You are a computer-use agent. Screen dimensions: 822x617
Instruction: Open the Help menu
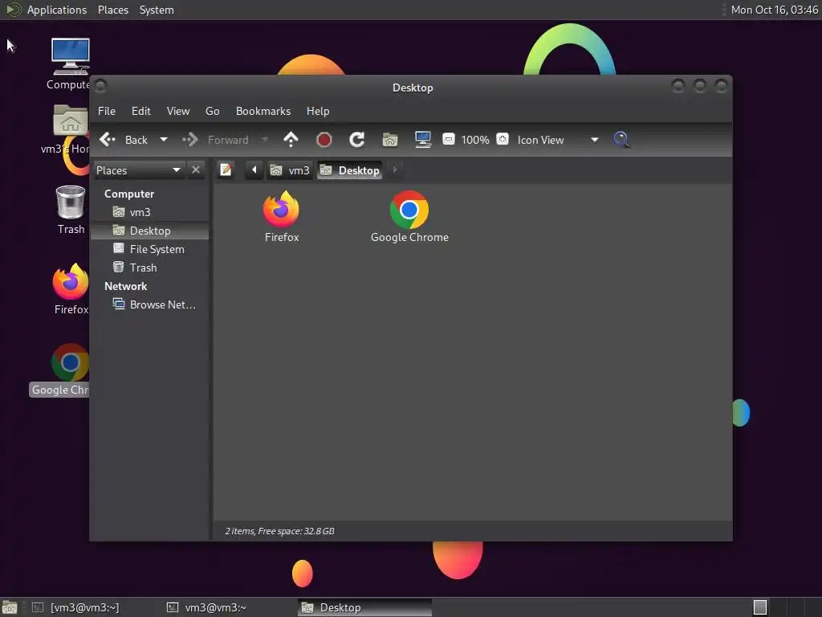pyautogui.click(x=318, y=111)
